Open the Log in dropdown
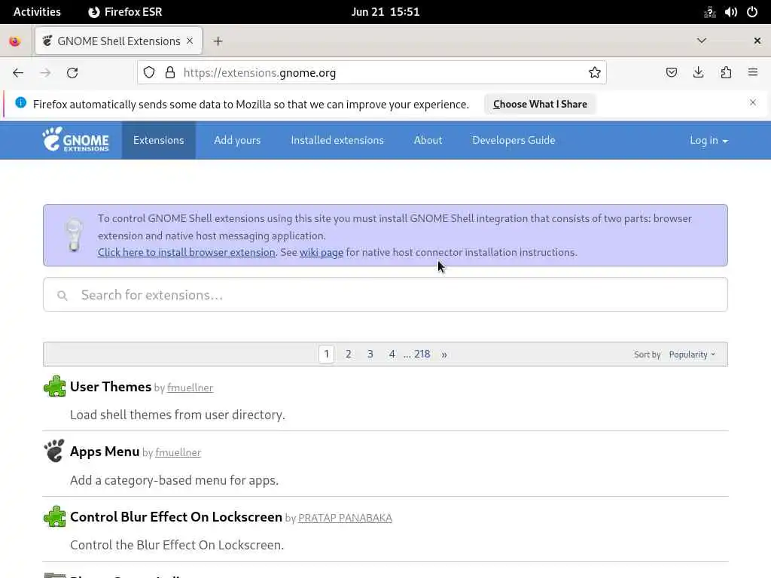 [x=709, y=140]
